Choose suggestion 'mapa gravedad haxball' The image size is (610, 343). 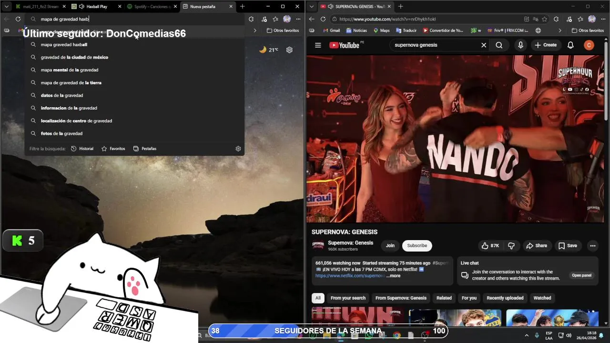[x=134, y=45]
